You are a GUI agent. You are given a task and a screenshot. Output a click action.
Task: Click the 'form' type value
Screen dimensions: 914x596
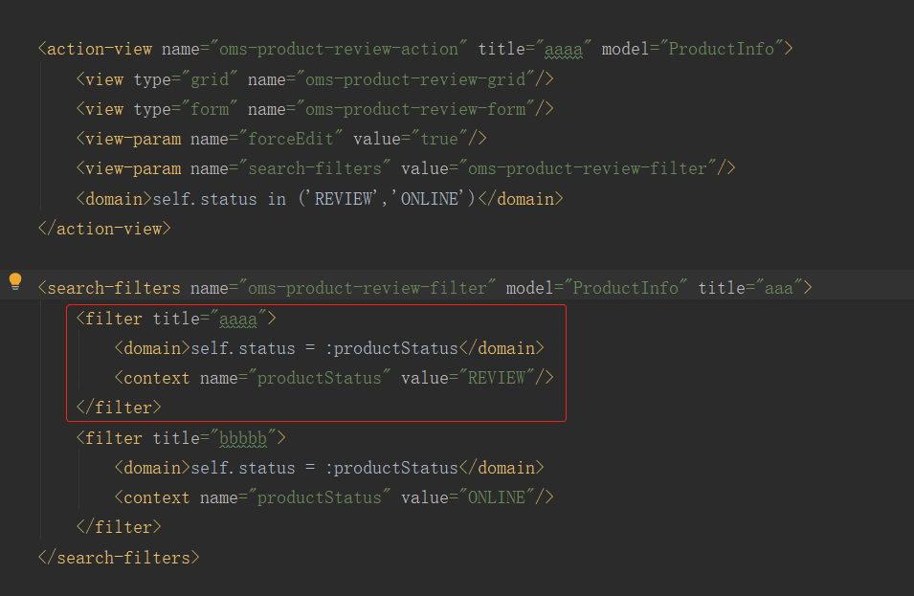pos(210,109)
